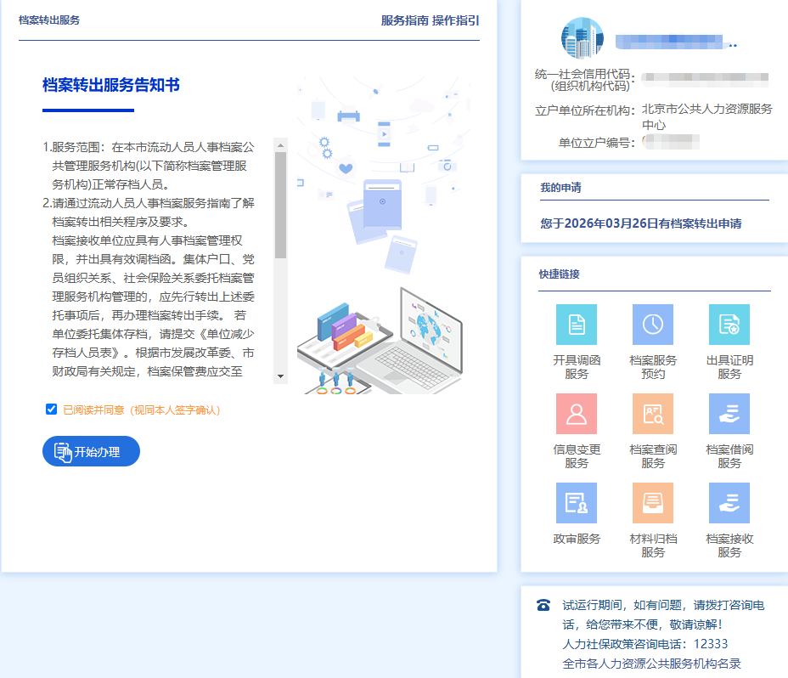Click the notice scrollbar up arrow
Image resolution: width=788 pixels, height=678 pixels.
280,145
